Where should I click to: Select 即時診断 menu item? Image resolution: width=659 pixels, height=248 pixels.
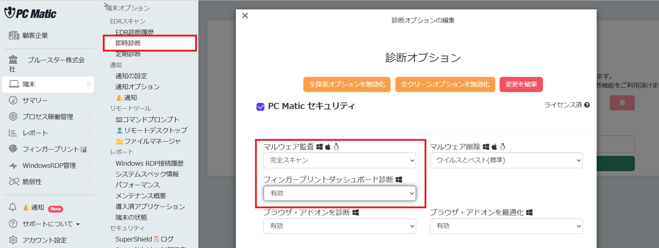pyautogui.click(x=150, y=43)
